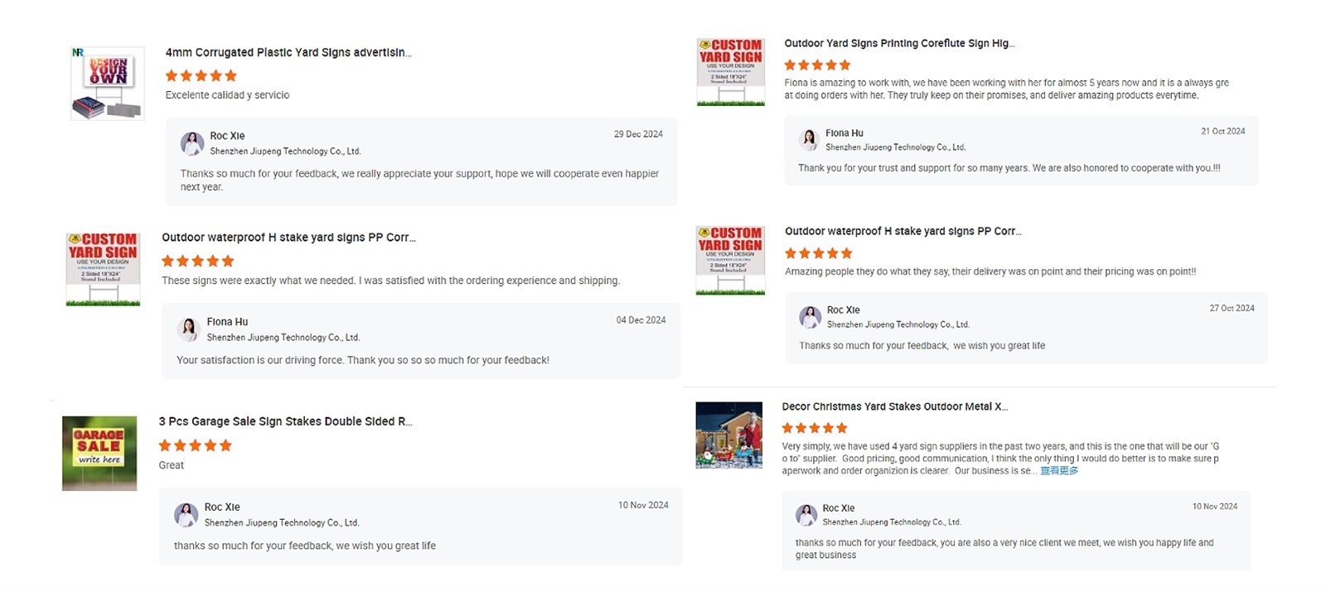The width and height of the screenshot is (1326, 591).
Task: Click the Garage Sale sign product thumbnail
Action: (99, 454)
